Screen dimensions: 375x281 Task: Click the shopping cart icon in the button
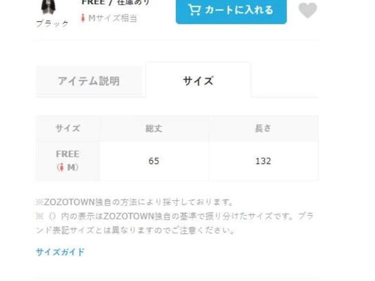(x=194, y=10)
